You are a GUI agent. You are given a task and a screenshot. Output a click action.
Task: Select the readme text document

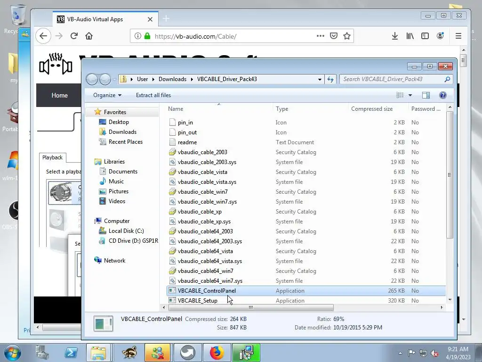[187, 142]
